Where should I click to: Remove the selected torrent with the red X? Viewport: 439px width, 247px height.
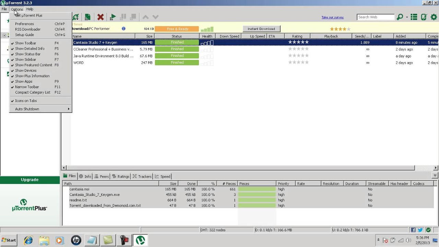pos(100,17)
